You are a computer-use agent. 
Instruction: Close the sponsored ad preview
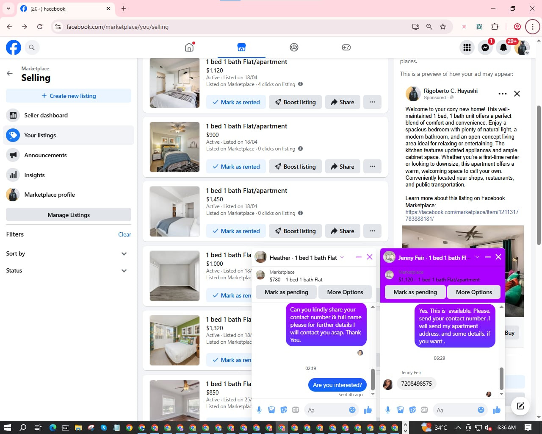click(517, 94)
